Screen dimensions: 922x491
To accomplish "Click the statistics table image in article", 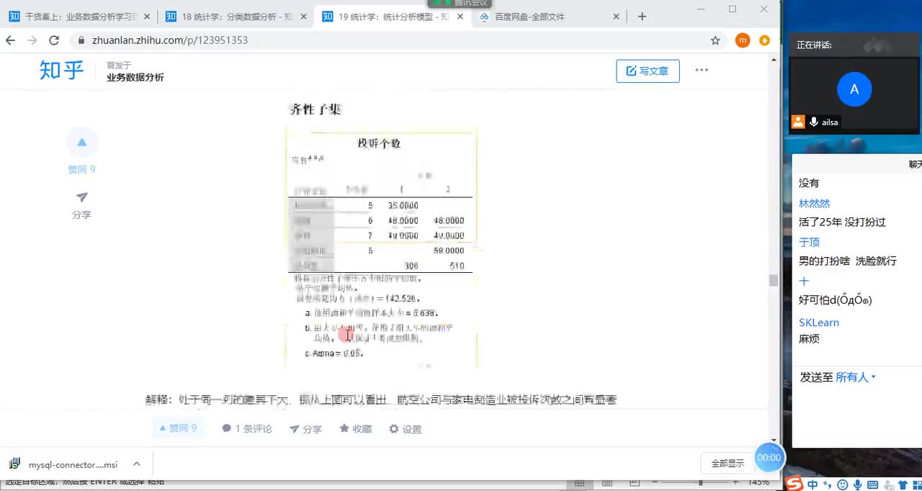I will pos(382,248).
